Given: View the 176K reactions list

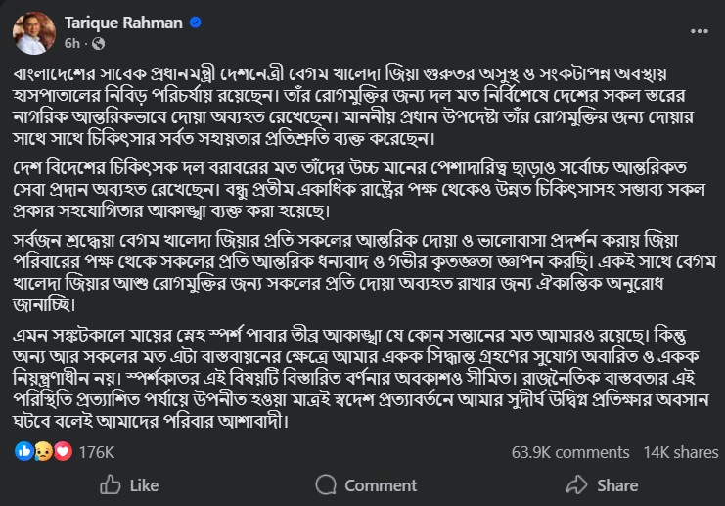Looking at the screenshot, I should tap(97, 452).
